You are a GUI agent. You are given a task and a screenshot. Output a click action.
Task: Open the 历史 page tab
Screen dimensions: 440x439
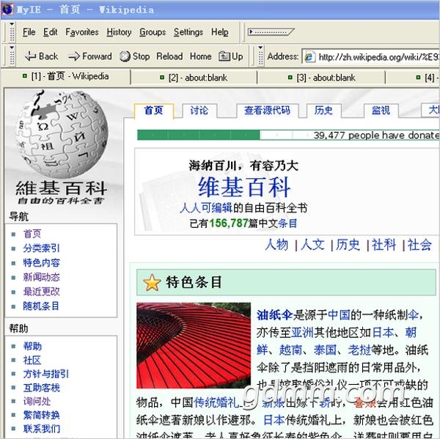click(323, 111)
